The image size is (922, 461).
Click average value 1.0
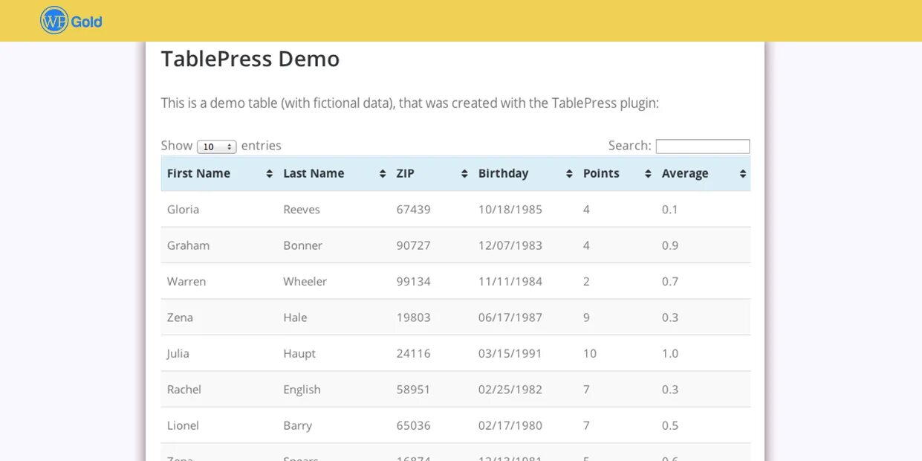[x=670, y=354]
